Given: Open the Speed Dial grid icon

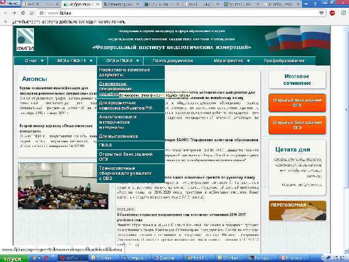Looking at the screenshot, I should (32, 13).
